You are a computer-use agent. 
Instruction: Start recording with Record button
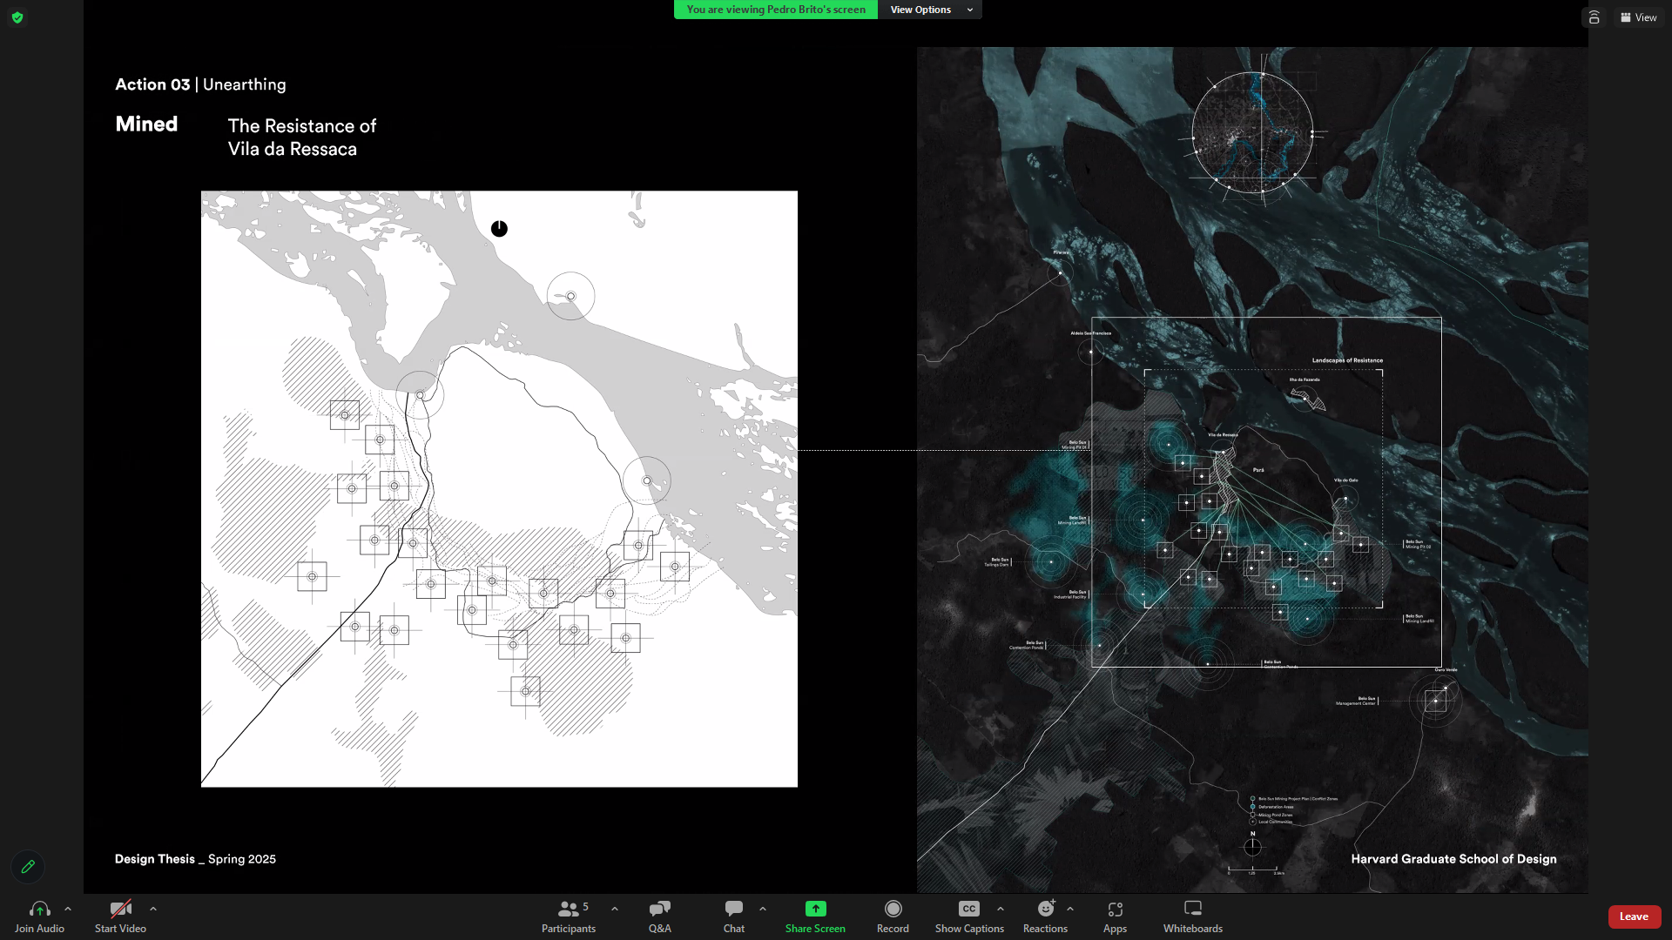(893, 916)
